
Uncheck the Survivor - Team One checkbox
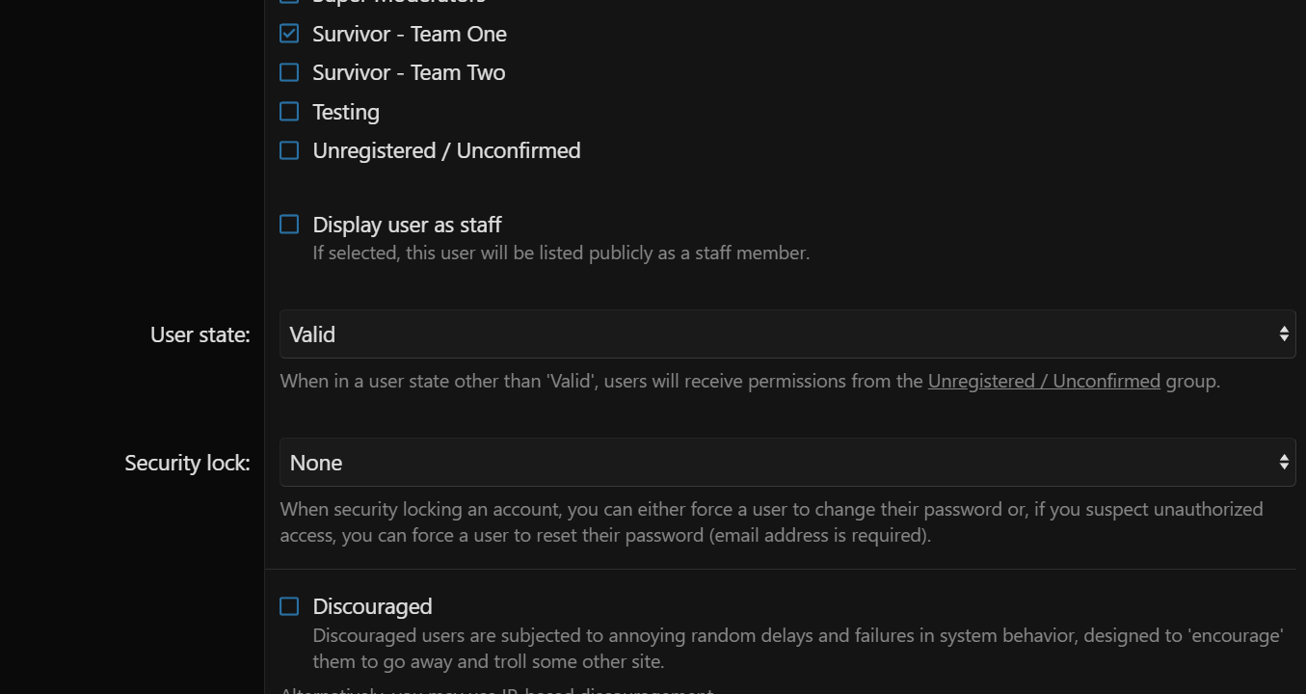[x=289, y=34]
